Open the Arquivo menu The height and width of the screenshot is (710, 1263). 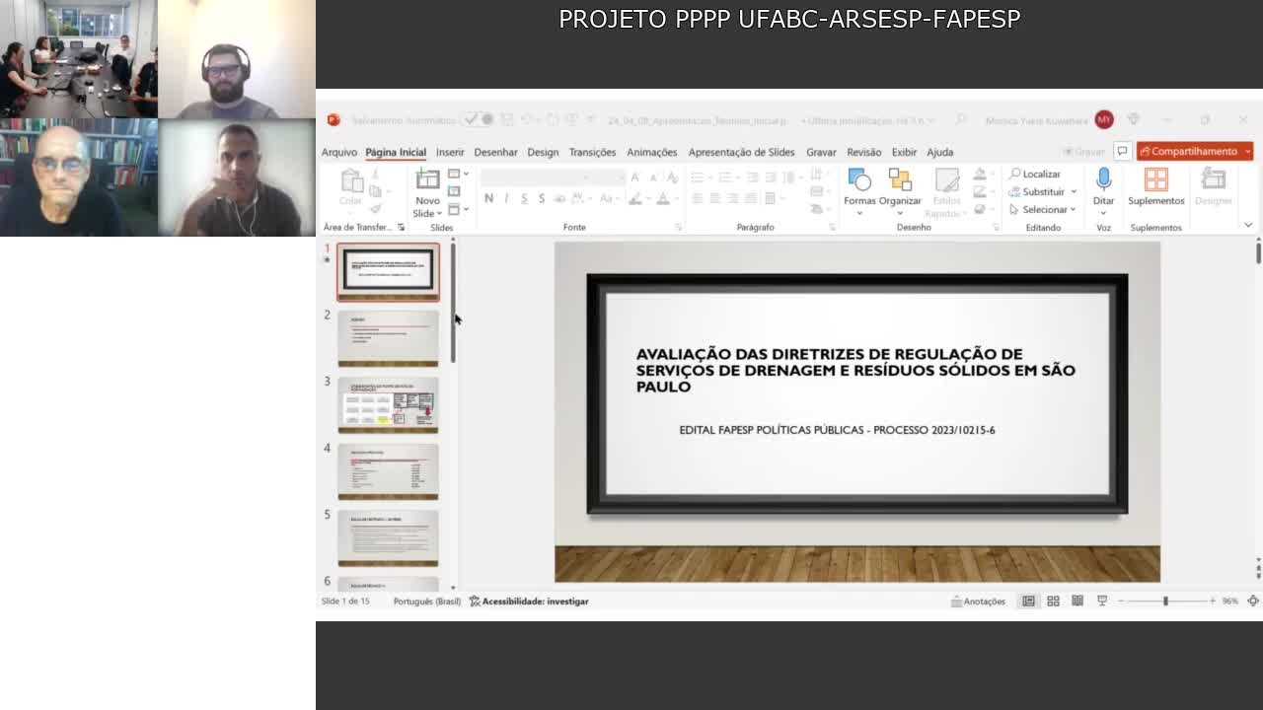(338, 152)
